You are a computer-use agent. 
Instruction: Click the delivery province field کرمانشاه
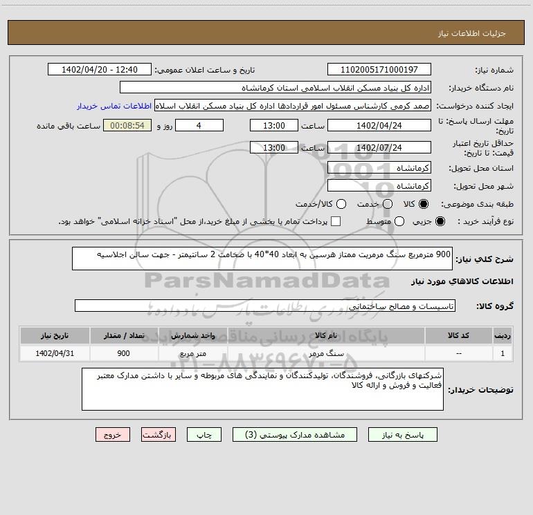click(x=379, y=168)
